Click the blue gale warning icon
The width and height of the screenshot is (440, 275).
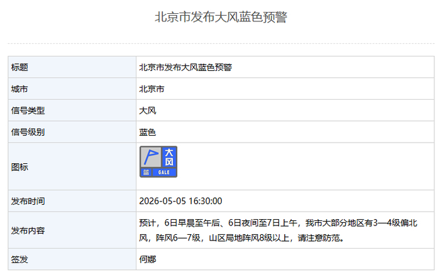pyautogui.click(x=158, y=162)
